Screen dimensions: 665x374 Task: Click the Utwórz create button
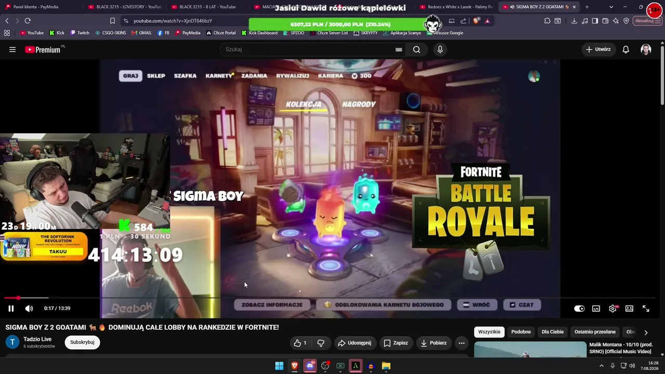pyautogui.click(x=598, y=49)
